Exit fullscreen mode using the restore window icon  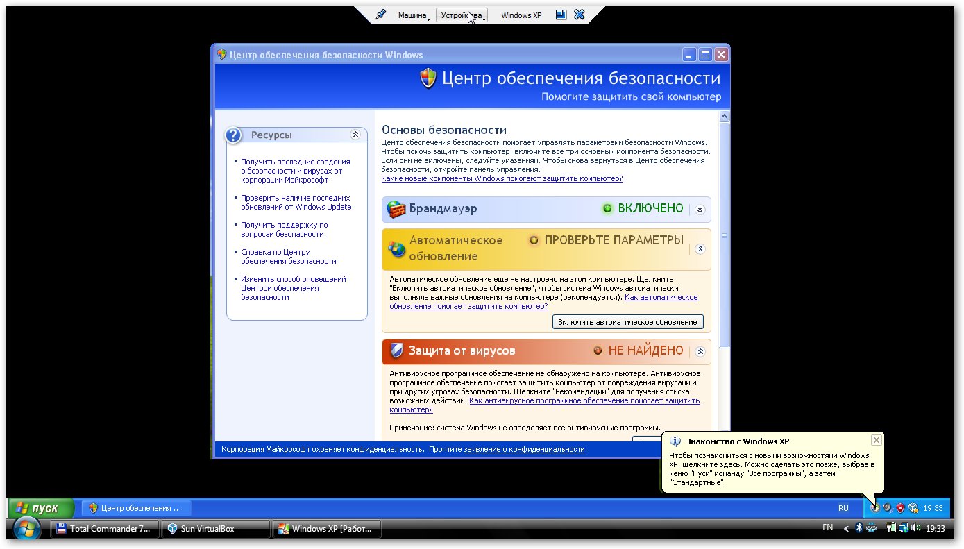[561, 15]
